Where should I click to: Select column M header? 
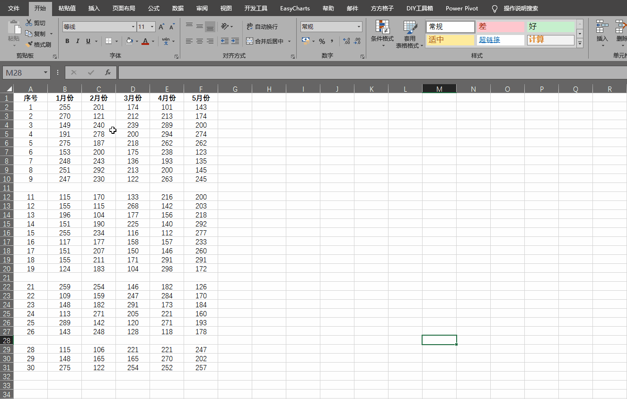click(x=439, y=88)
